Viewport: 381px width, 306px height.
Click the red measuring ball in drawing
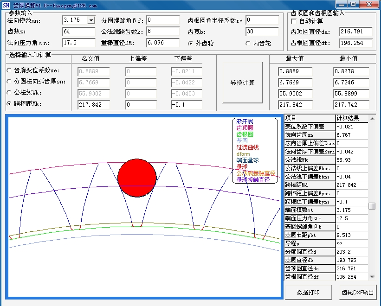click(x=137, y=178)
